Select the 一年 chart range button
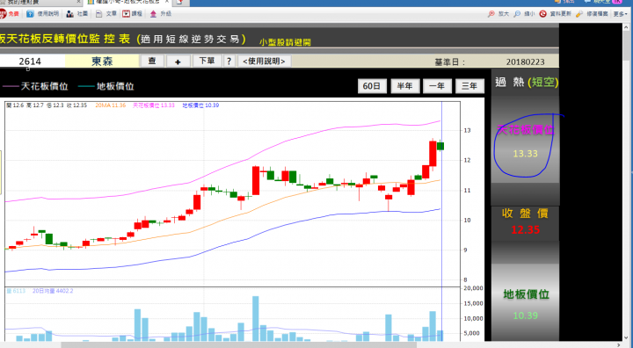The height and width of the screenshot is (348, 633). tap(437, 86)
